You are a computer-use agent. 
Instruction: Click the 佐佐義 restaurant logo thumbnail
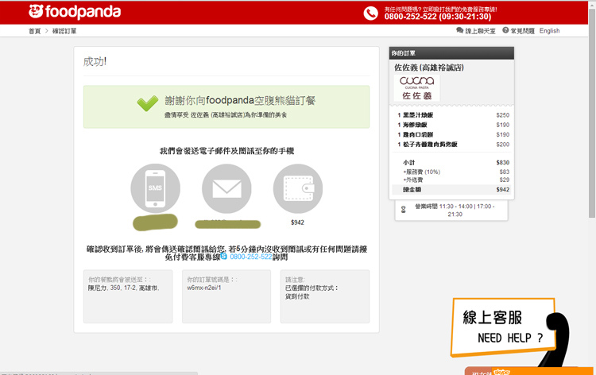point(416,88)
